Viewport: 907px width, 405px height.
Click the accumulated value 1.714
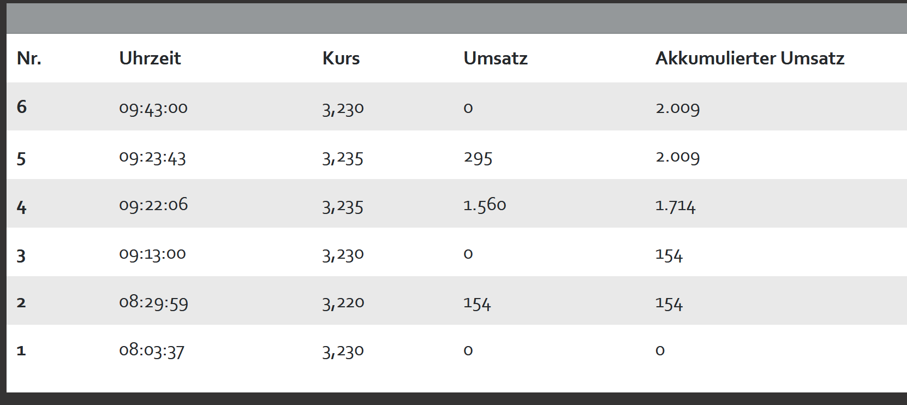676,206
